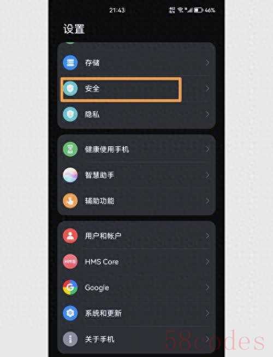Viewport: 273px width, 357px height.
Task: Tap the green Digital Balance hourglass icon
Action: [70, 149]
